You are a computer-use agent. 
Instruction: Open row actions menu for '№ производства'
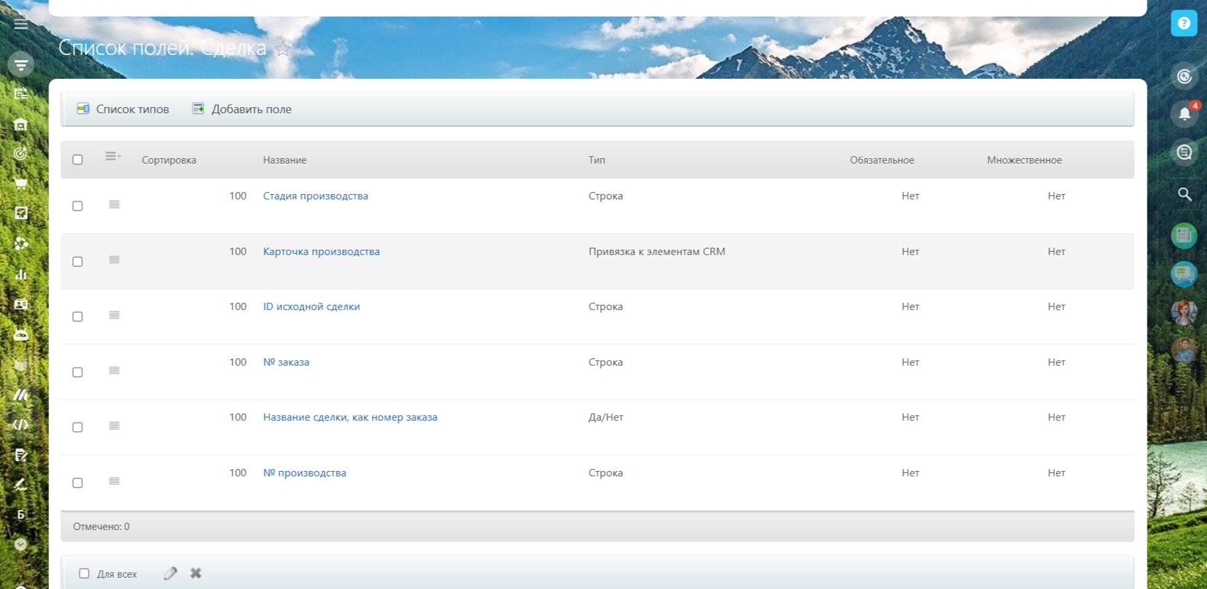115,481
